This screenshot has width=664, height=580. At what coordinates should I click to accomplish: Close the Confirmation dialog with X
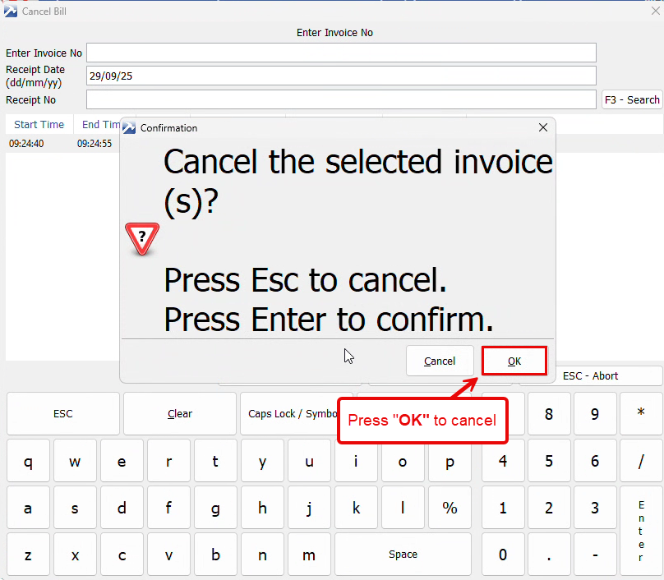click(542, 128)
